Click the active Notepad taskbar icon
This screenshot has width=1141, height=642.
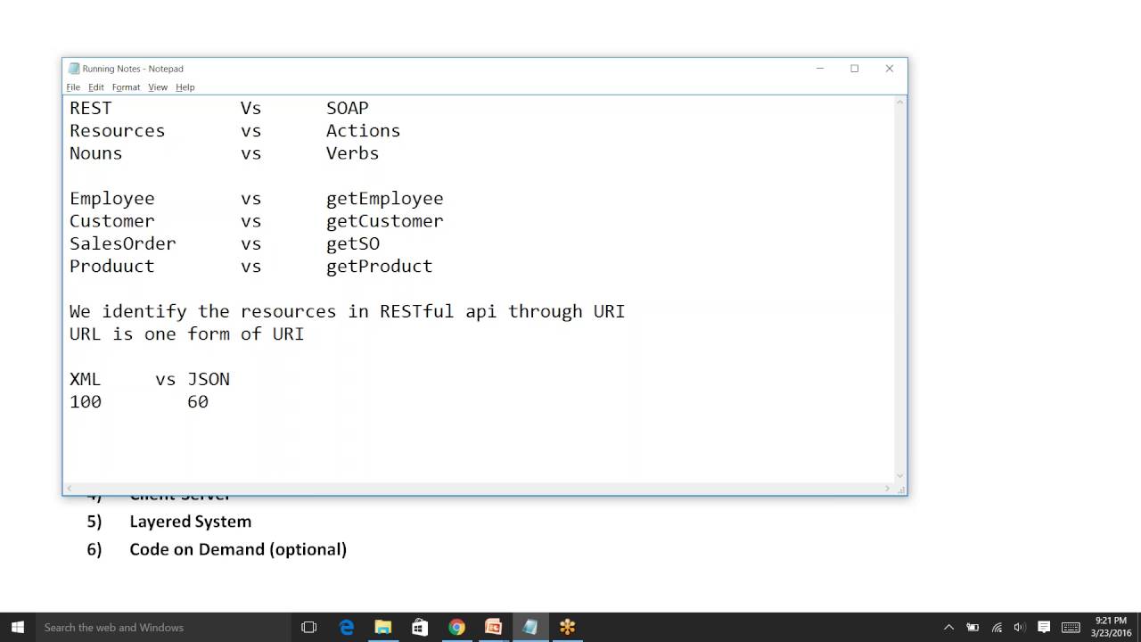click(529, 628)
